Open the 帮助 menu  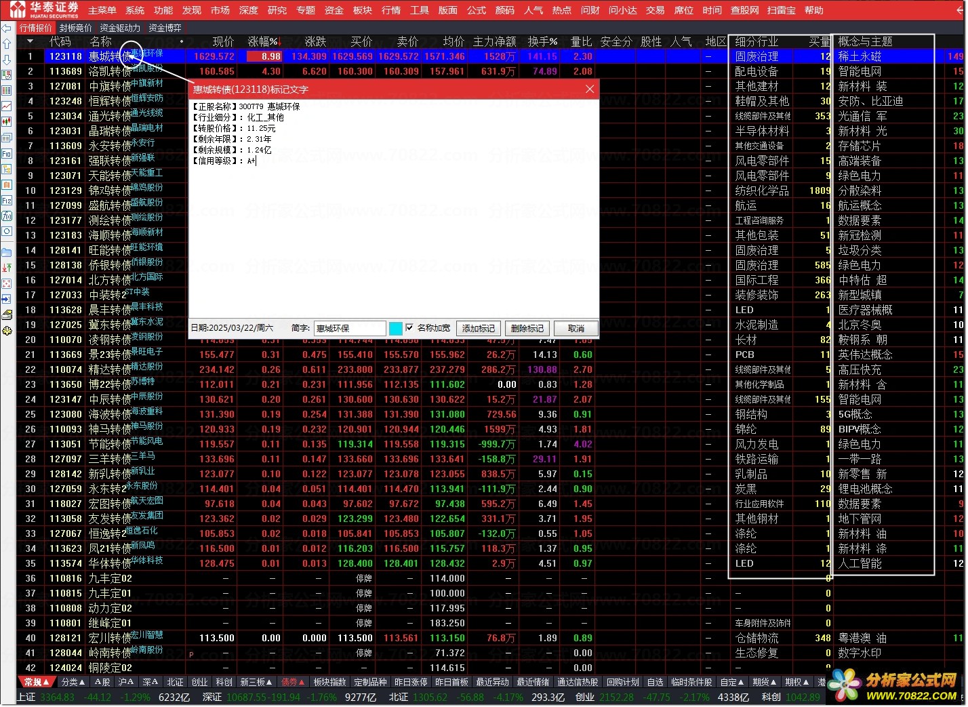813,10
